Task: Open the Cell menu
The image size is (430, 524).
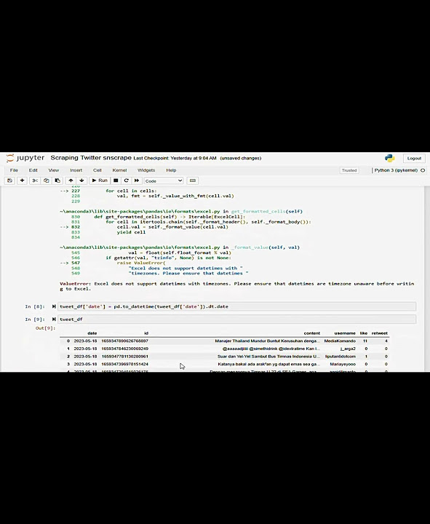Action: click(x=97, y=170)
